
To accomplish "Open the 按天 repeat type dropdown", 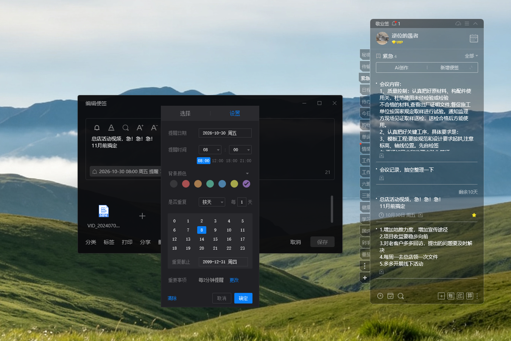I will [x=212, y=202].
